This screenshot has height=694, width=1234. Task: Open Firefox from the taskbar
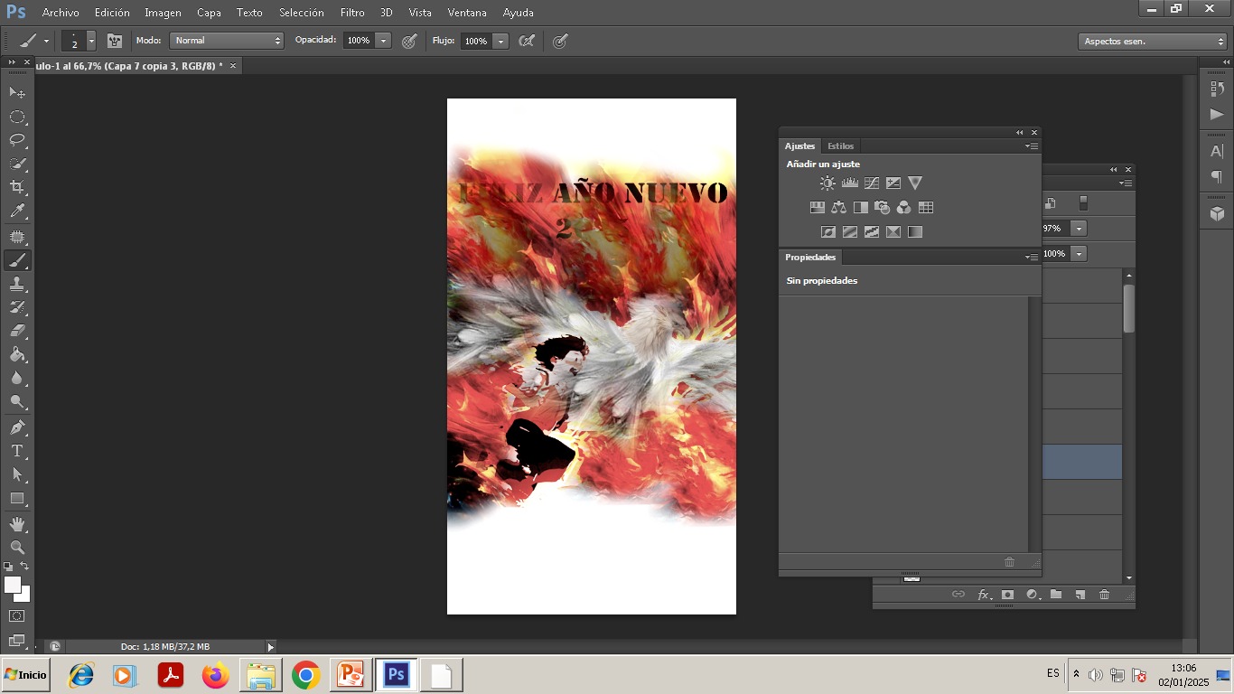215,675
